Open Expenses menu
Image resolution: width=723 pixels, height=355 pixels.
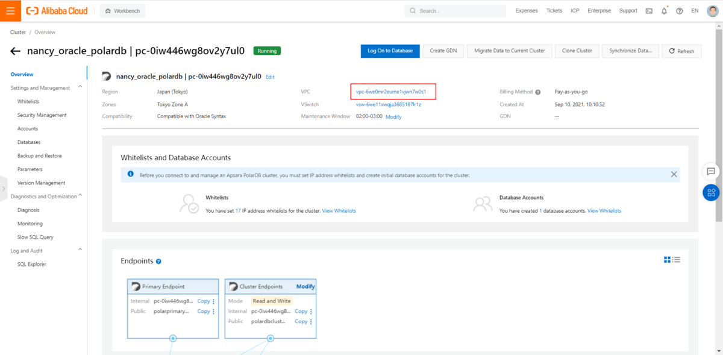527,11
